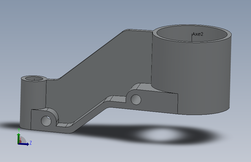Click the blue Z axis arrow of the triad
The height and width of the screenshot is (162, 251).
(x=24, y=144)
